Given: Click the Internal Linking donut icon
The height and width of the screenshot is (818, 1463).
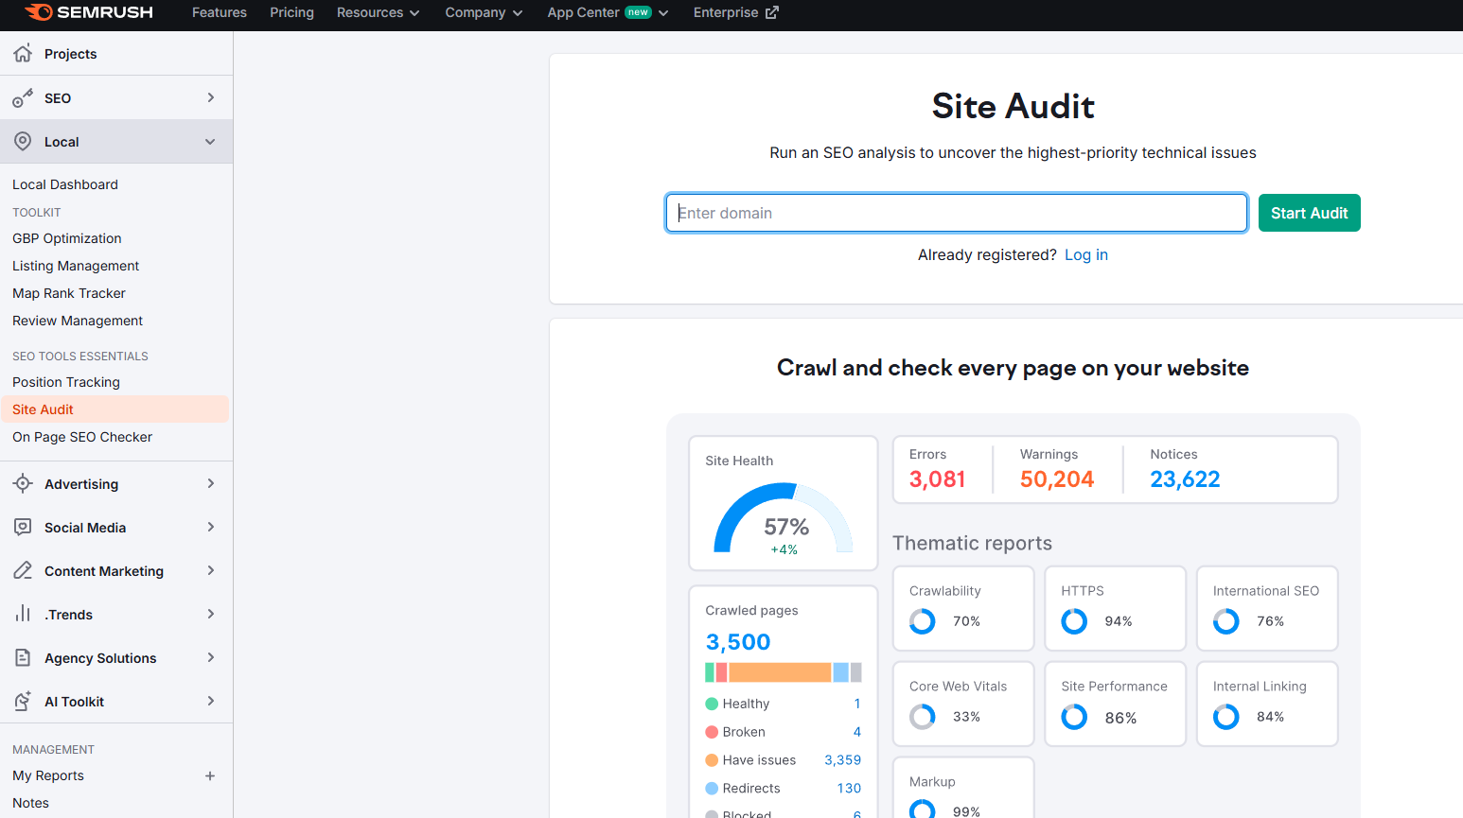Looking at the screenshot, I should pos(1226,717).
